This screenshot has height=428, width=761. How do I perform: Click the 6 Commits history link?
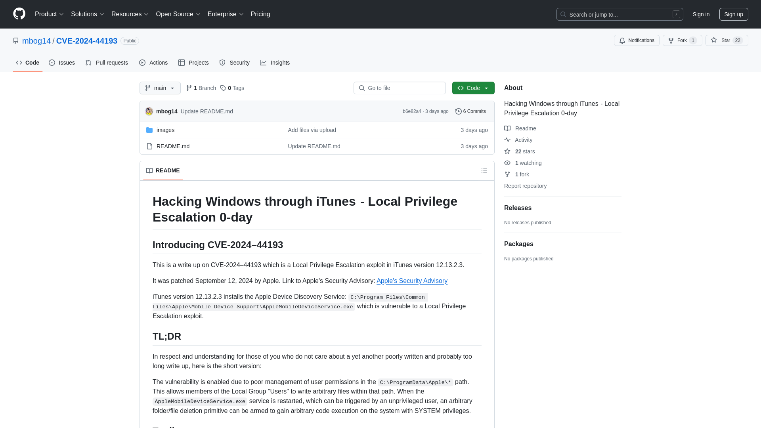point(470,111)
